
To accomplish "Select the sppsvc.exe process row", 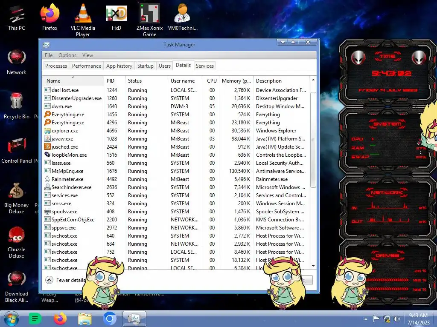I will 176,227.
